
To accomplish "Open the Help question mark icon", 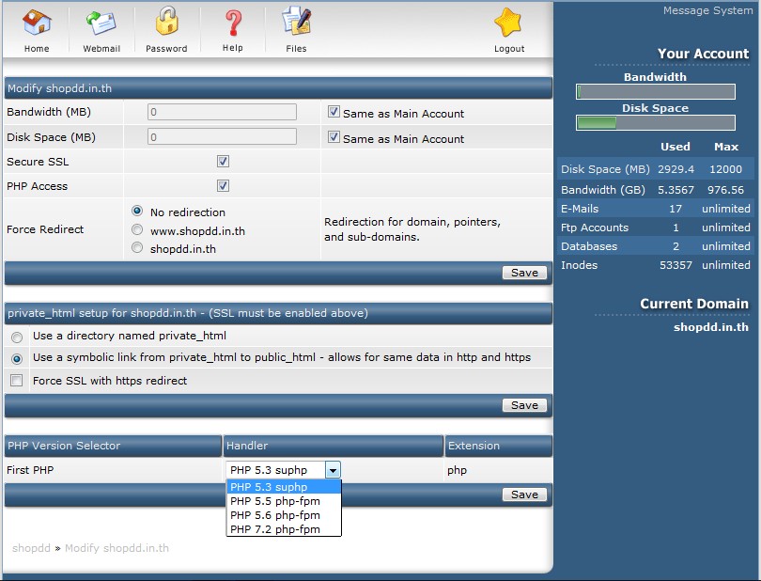I will [x=233, y=23].
